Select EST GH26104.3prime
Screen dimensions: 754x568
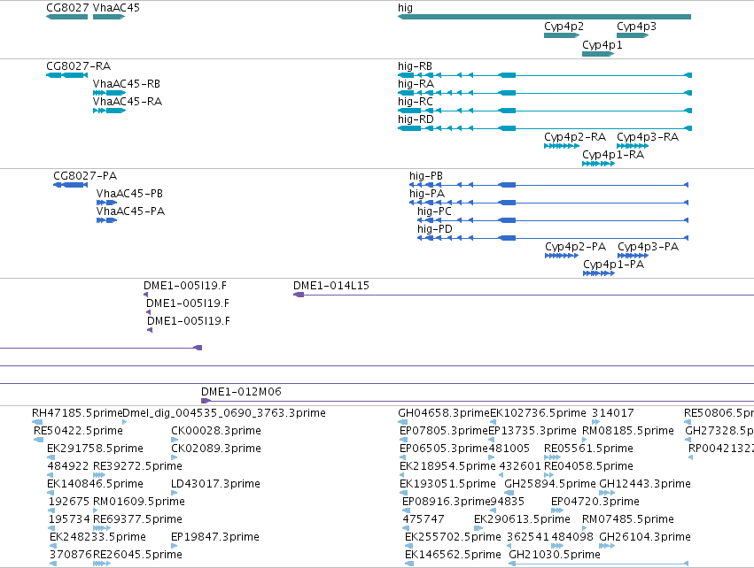tap(607, 546)
